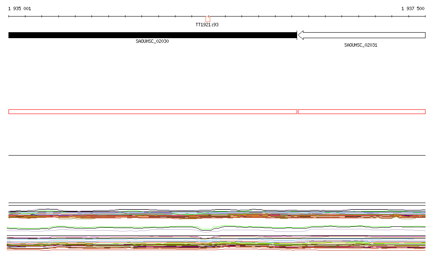Viewport: 434px width, 259px height.
Task: Click the SAOUHSC_02030 gene name label
Action: point(152,41)
